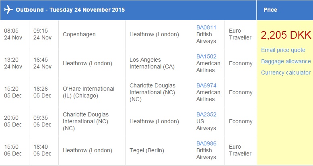The height and width of the screenshot is (166, 313).
Task: Open Baggage allowance link
Action: [x=286, y=61]
